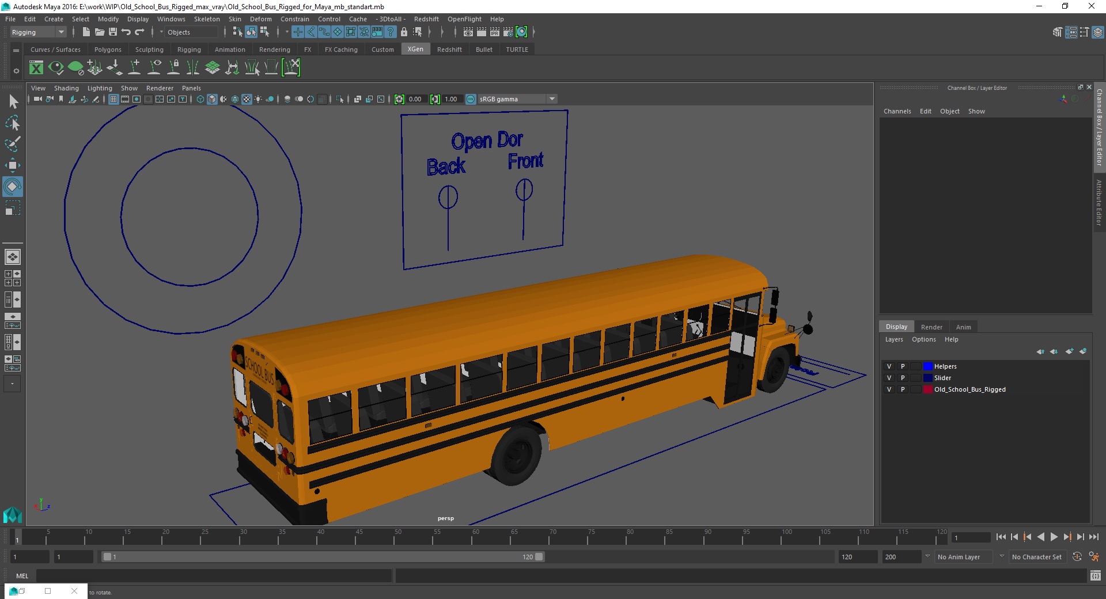
Task: Toggle viewport color management ON button
Action: pos(471,99)
